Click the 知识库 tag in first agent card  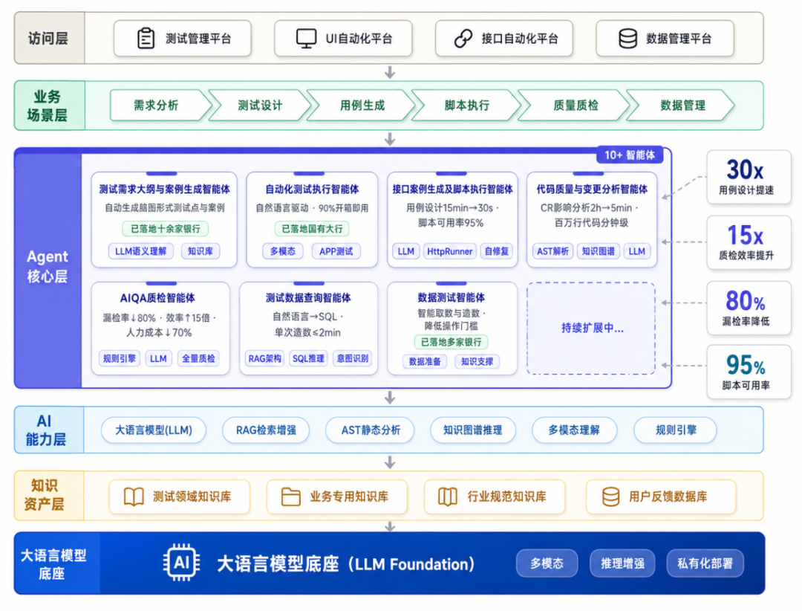[200, 251]
